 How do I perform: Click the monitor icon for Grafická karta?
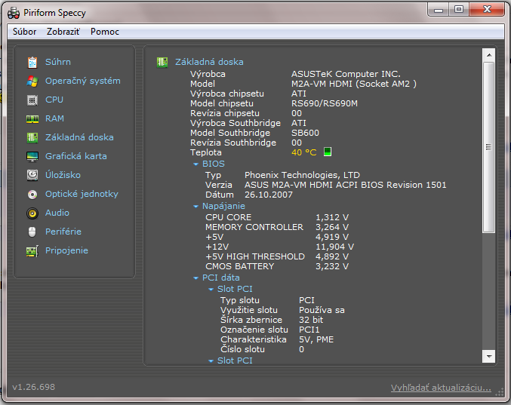click(32, 157)
